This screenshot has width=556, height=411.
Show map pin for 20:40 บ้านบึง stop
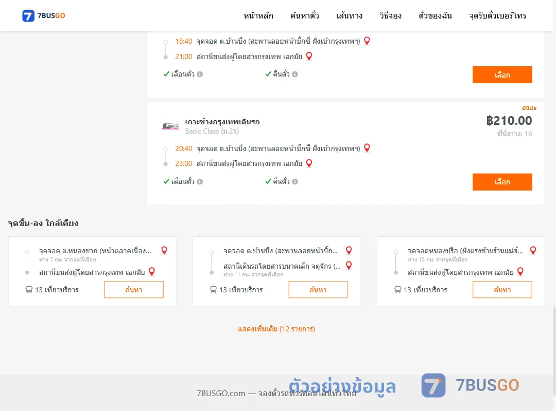367,148
